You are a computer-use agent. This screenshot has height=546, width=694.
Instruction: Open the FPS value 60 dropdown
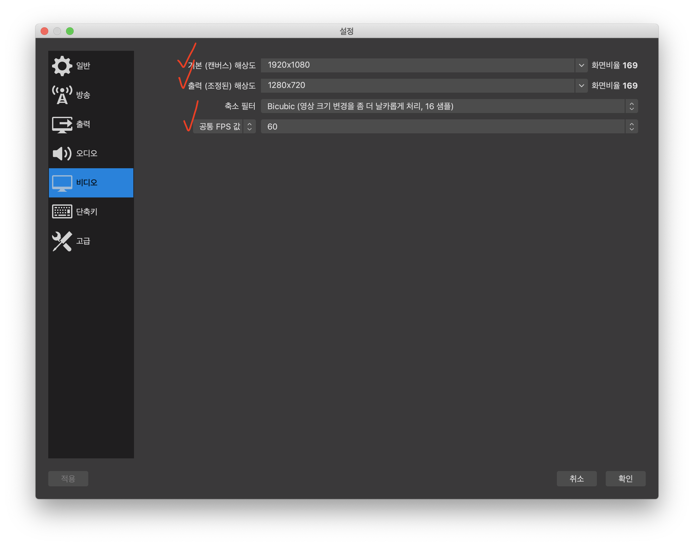449,127
